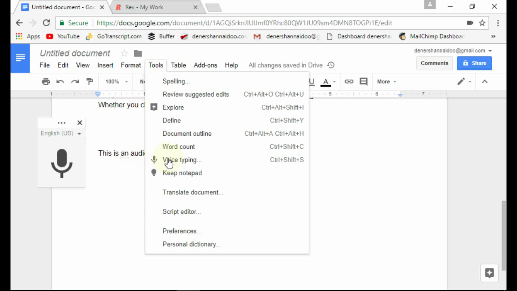Screen dimensions: 517x291
Task: Choose Explore in the Tools menu
Action: click(227, 108)
